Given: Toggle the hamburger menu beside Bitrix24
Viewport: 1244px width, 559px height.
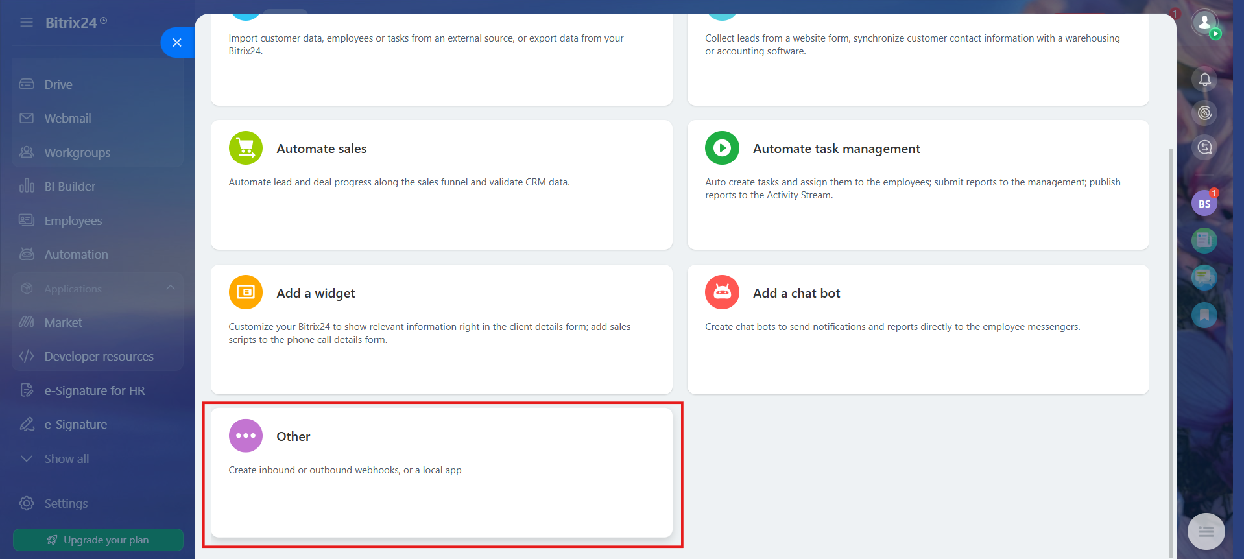Looking at the screenshot, I should [27, 23].
